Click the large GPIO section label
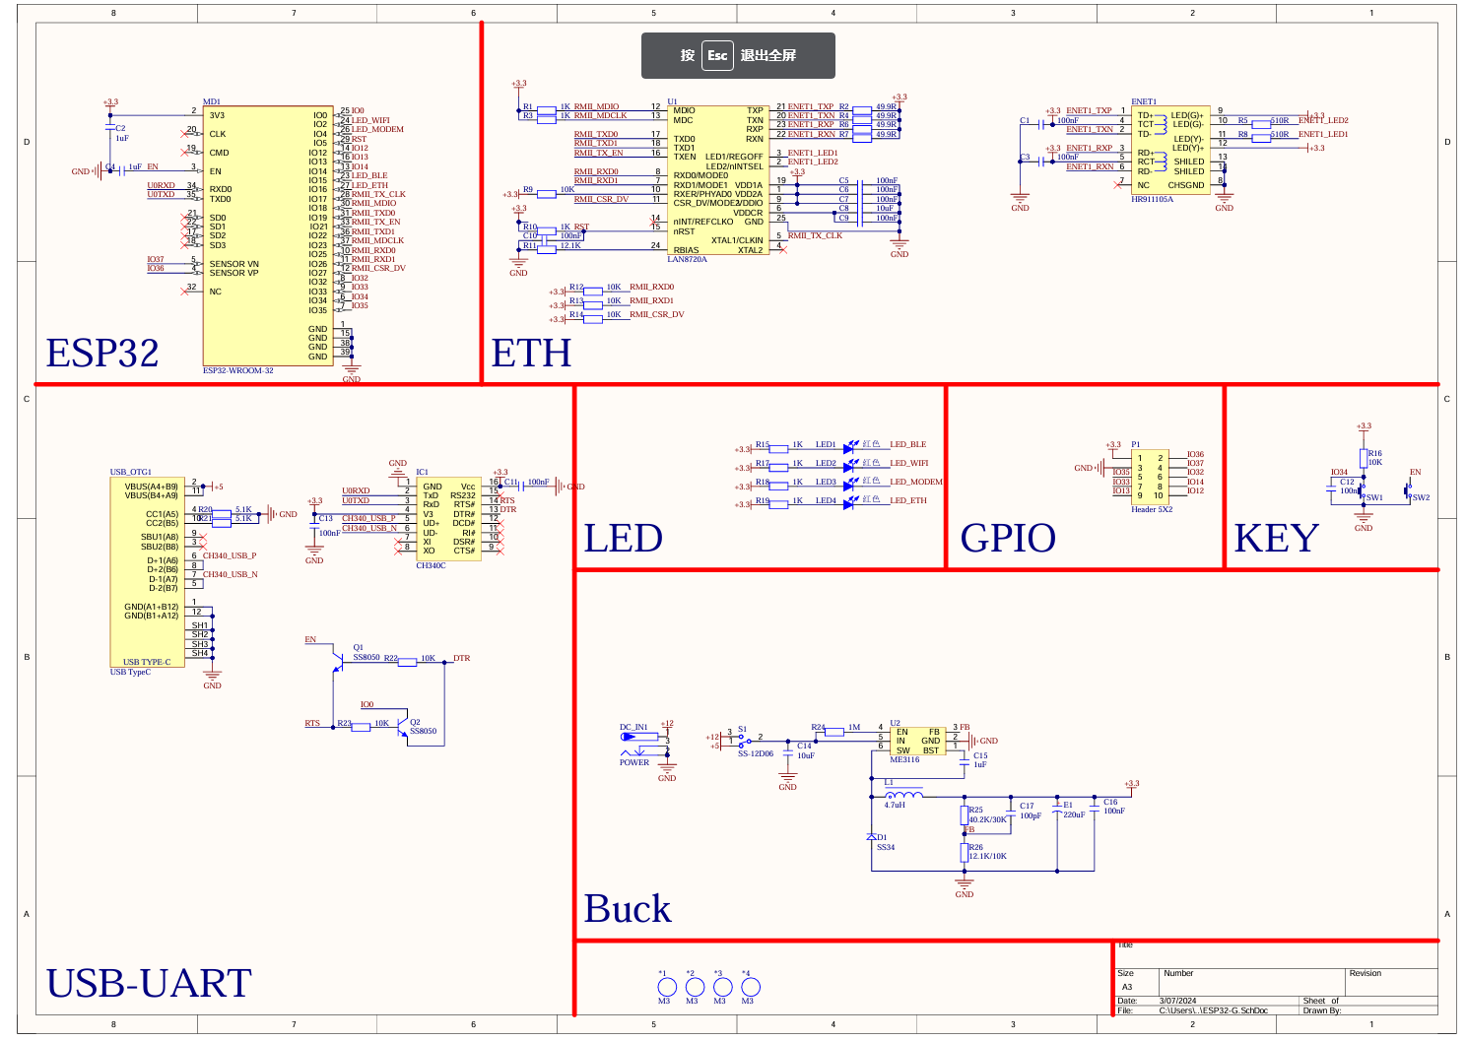1466x1041 pixels. (x=1008, y=538)
